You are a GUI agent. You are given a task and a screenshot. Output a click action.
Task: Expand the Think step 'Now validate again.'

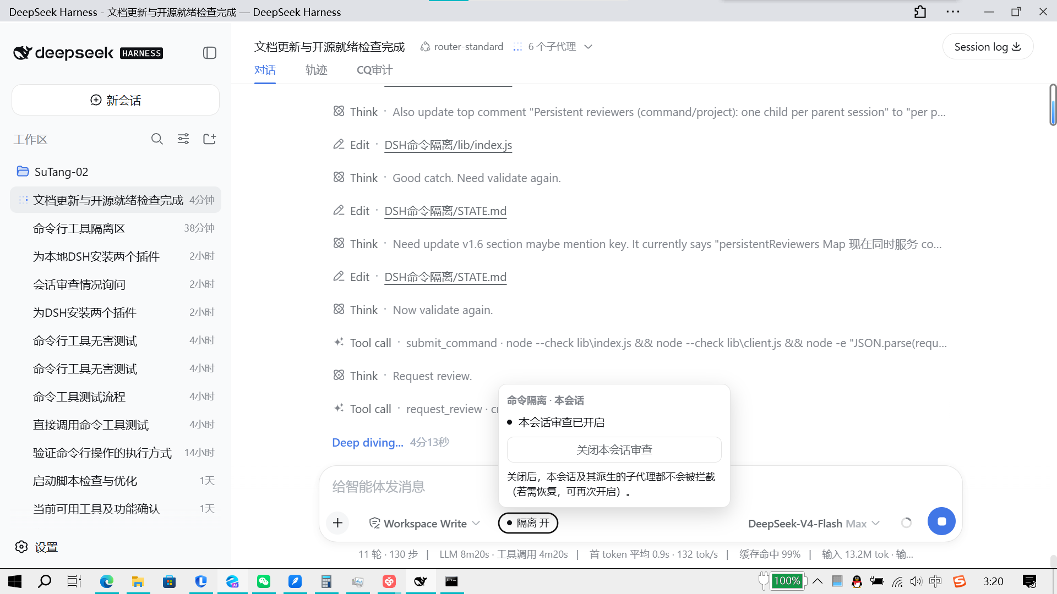coord(413,310)
